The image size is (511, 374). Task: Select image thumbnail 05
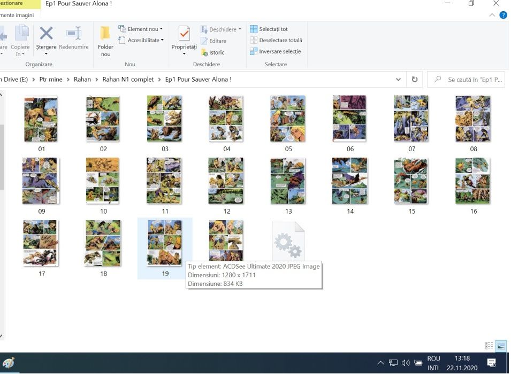288,119
